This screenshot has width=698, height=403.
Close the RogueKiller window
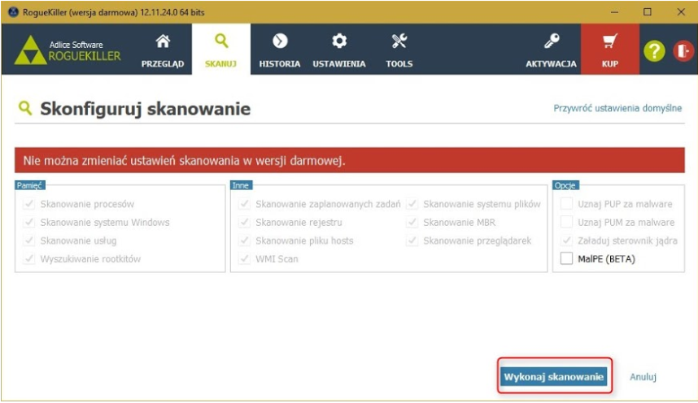681,12
